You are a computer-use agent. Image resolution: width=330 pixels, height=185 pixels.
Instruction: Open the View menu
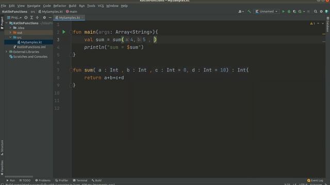[x=21, y=6]
